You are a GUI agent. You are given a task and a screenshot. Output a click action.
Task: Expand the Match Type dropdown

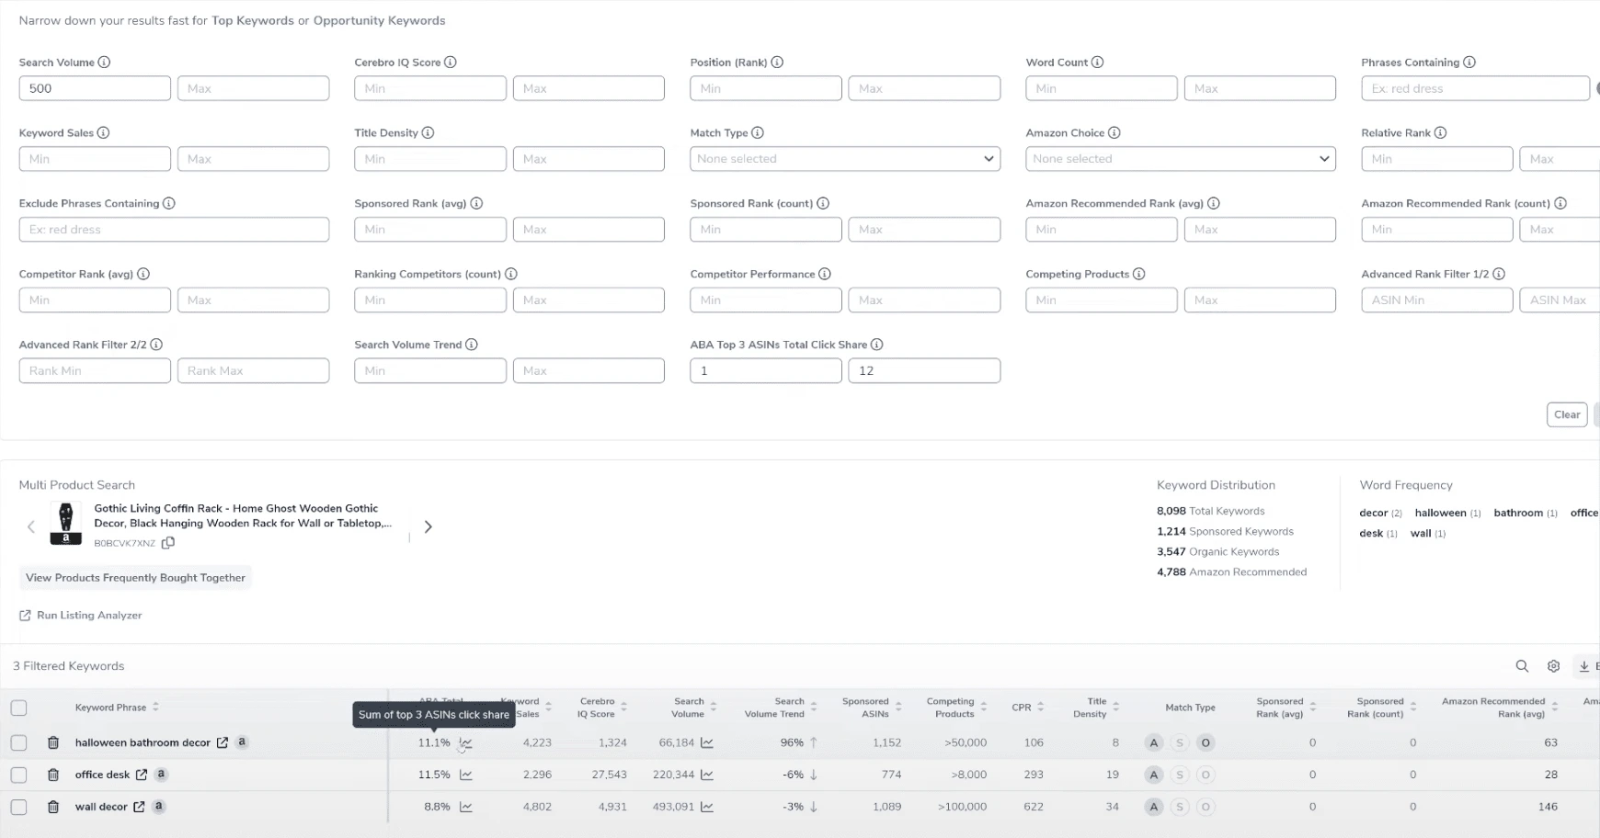(x=844, y=159)
